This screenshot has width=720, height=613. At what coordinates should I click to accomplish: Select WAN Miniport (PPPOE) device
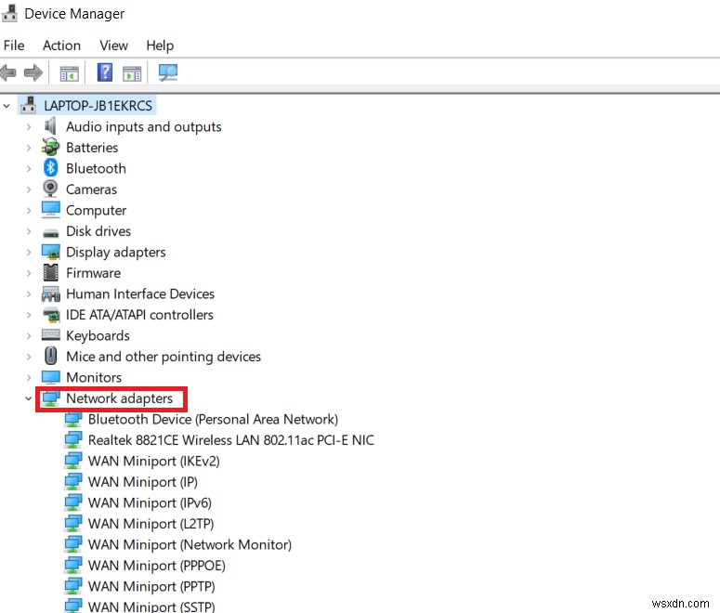(x=157, y=566)
